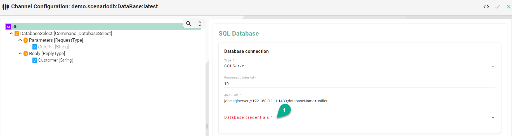Close the Channel Configuration dialog
Viewport: 512px width, 136px height.
click(508, 7)
